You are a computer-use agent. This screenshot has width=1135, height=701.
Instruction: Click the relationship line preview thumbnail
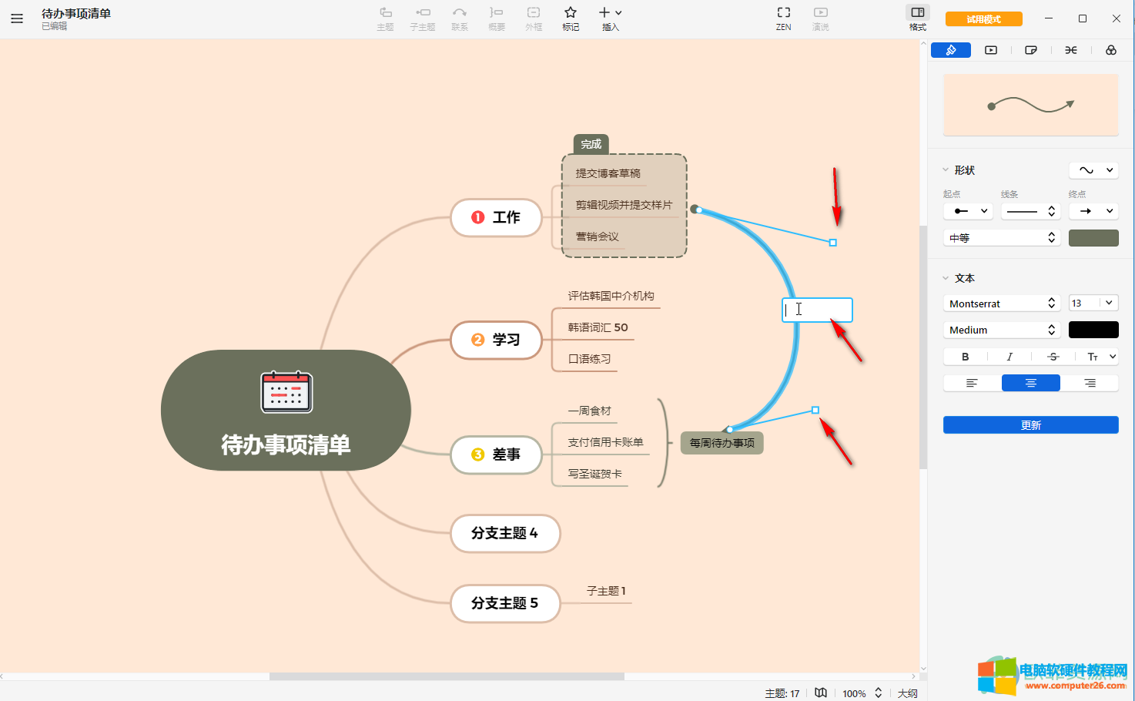[1031, 105]
